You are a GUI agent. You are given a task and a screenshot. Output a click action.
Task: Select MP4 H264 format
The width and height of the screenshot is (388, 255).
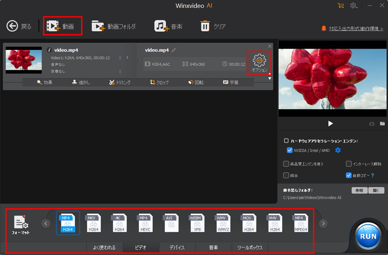(68, 223)
